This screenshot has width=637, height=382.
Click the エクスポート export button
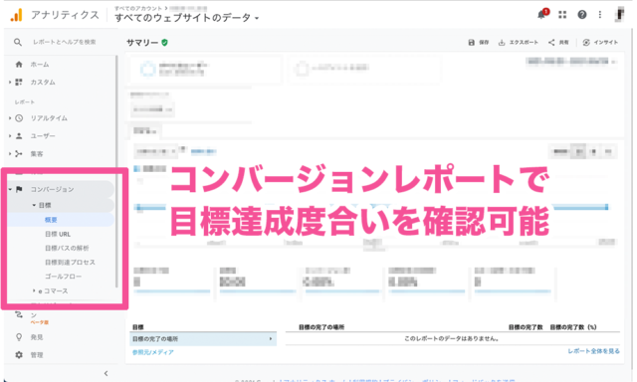point(518,42)
